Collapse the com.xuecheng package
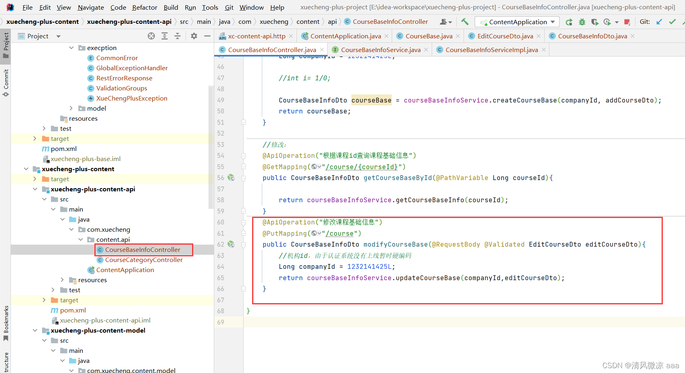This screenshot has width=685, height=373. (71, 229)
